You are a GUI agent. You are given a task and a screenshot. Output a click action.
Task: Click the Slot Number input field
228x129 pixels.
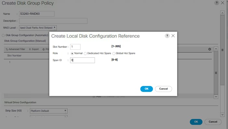tap(75, 47)
